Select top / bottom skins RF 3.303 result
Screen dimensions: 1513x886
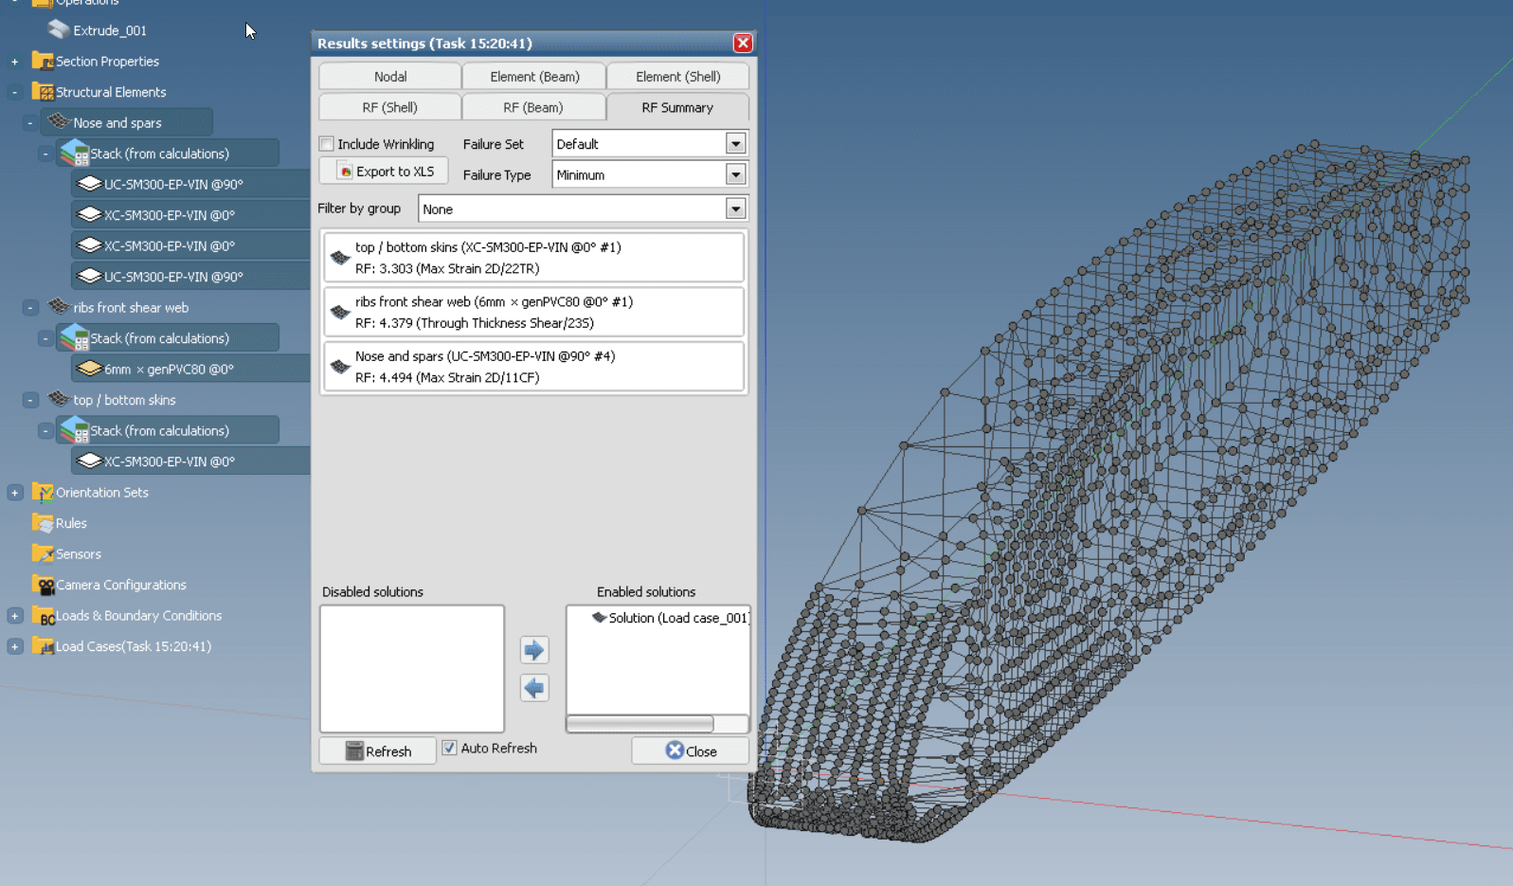click(533, 258)
